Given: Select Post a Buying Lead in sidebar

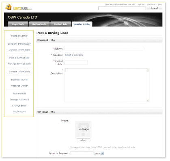Looking at the screenshot, I should 19,58.
